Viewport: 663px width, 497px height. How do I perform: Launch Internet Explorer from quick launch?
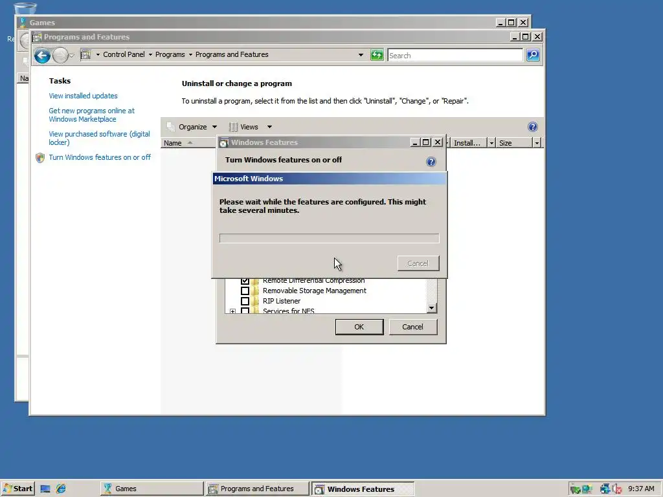point(61,489)
